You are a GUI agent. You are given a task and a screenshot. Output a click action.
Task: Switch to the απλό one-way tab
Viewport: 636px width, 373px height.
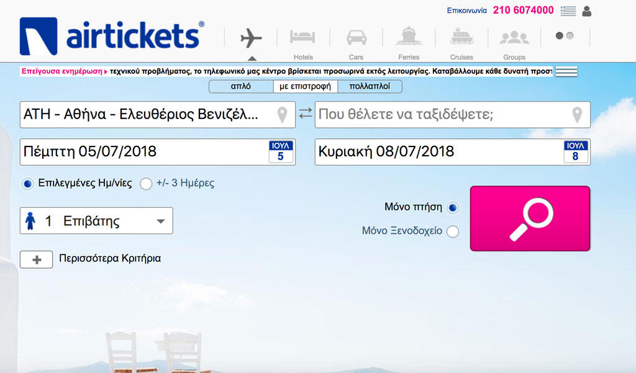[x=241, y=86]
